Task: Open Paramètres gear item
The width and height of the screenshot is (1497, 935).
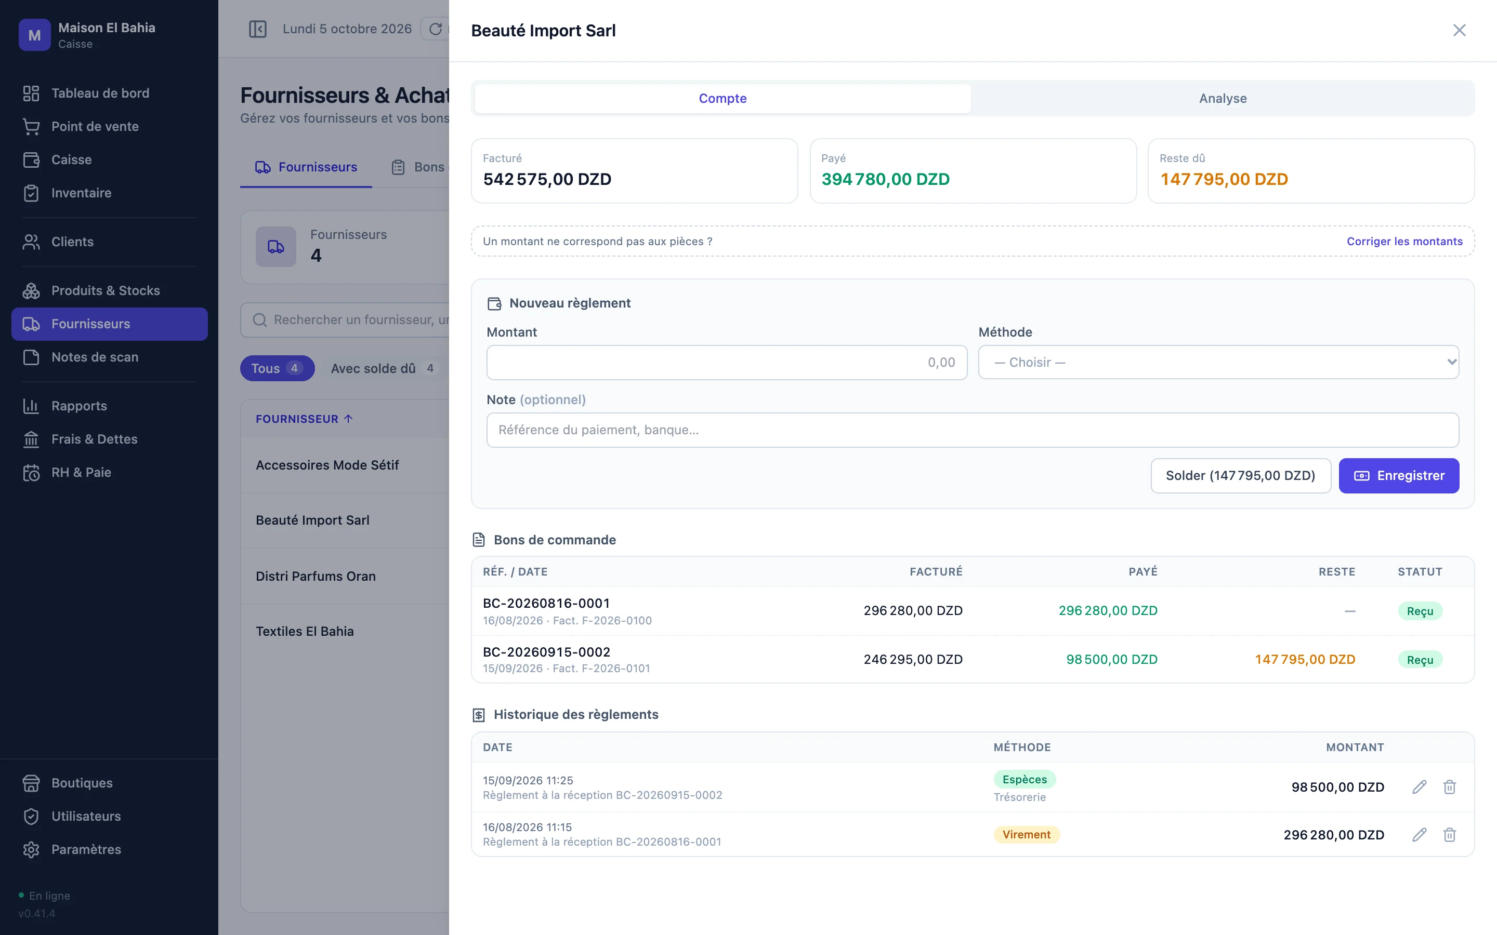Action: pyautogui.click(x=110, y=850)
